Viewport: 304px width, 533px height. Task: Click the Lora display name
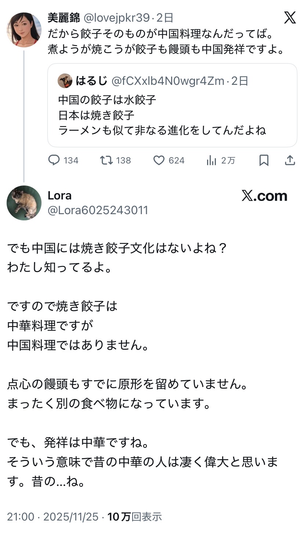[x=59, y=195]
